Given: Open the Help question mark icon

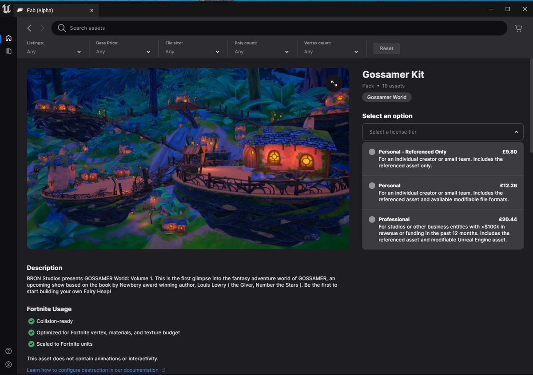Looking at the screenshot, I should click(8, 351).
